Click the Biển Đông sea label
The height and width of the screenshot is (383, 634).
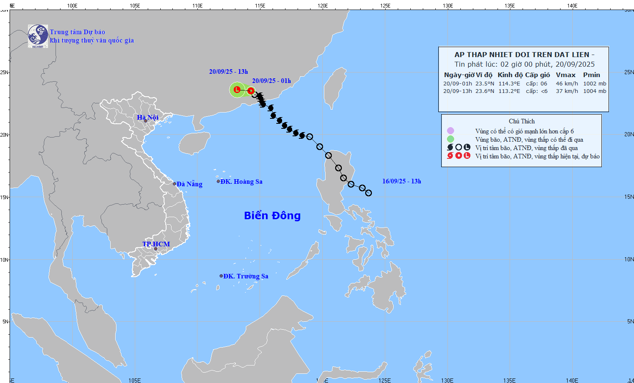point(272,215)
